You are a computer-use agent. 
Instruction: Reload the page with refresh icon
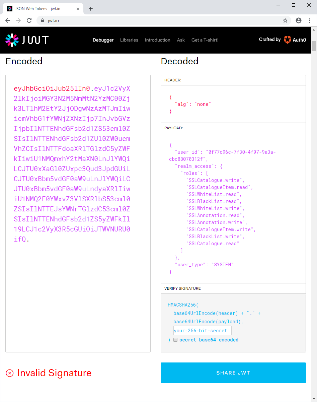click(x=29, y=20)
